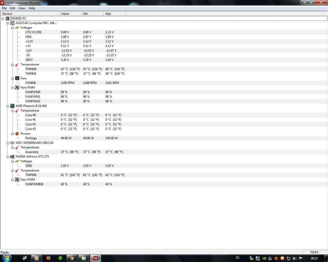Screen dimensions: 328x262
Task: Open the media player taskbar button
Action: 37,258
